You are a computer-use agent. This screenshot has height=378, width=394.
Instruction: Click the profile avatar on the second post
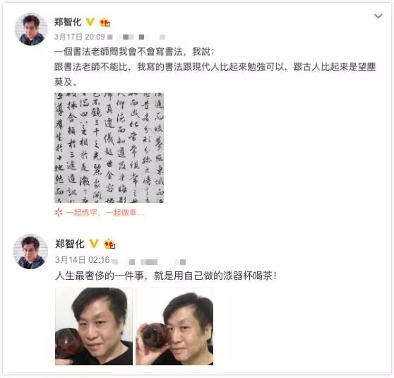(30, 252)
